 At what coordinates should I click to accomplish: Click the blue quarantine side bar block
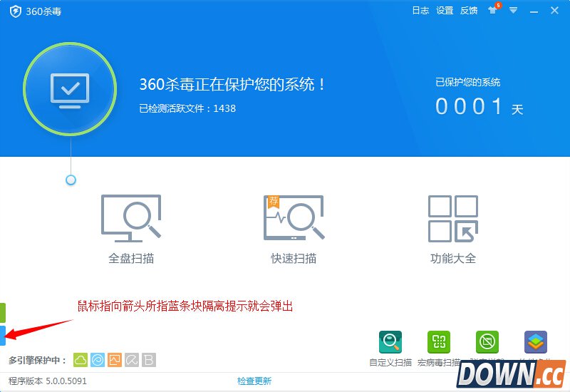[x=3, y=335]
